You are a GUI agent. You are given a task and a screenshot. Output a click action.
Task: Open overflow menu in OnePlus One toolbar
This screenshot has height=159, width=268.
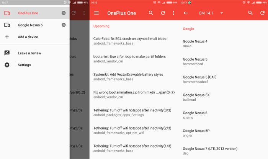173,13
